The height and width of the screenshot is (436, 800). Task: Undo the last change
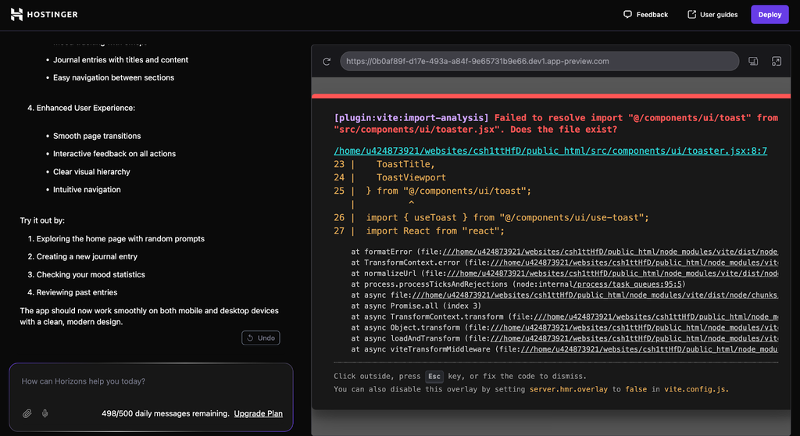pyautogui.click(x=261, y=338)
